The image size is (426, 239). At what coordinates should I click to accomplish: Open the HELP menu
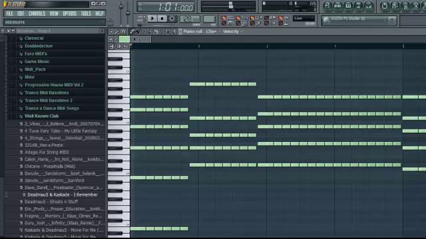99,13
